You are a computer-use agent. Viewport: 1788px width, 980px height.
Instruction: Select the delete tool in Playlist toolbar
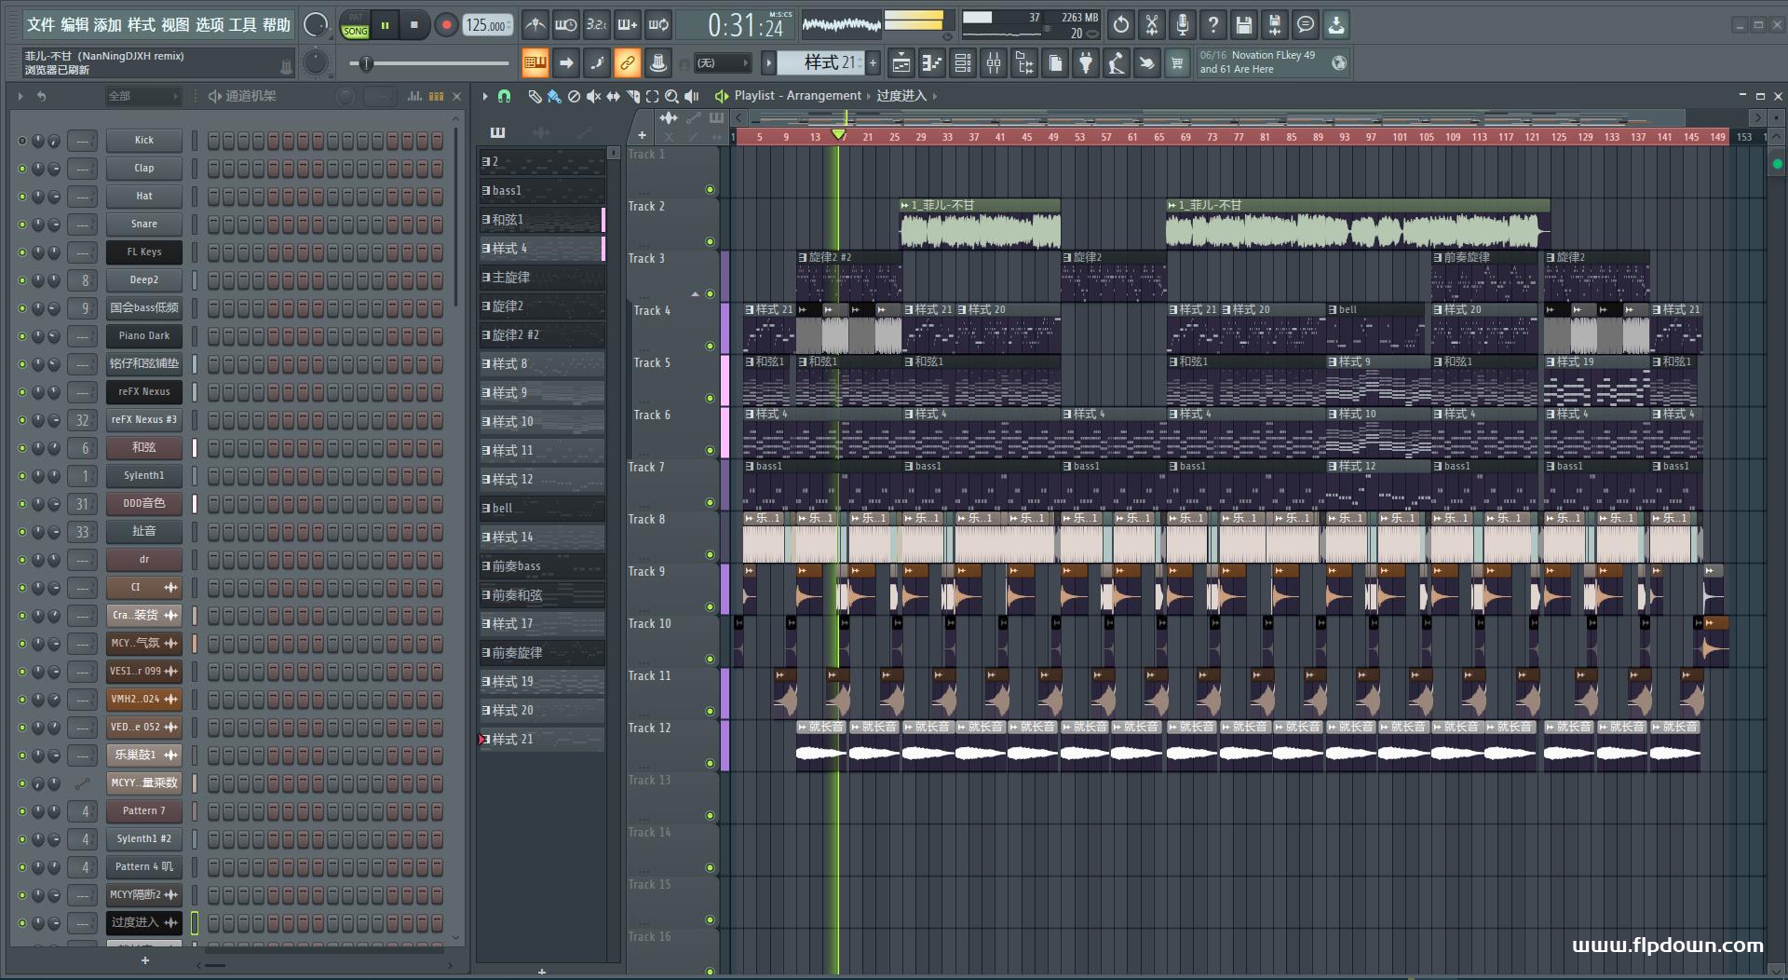click(x=574, y=96)
